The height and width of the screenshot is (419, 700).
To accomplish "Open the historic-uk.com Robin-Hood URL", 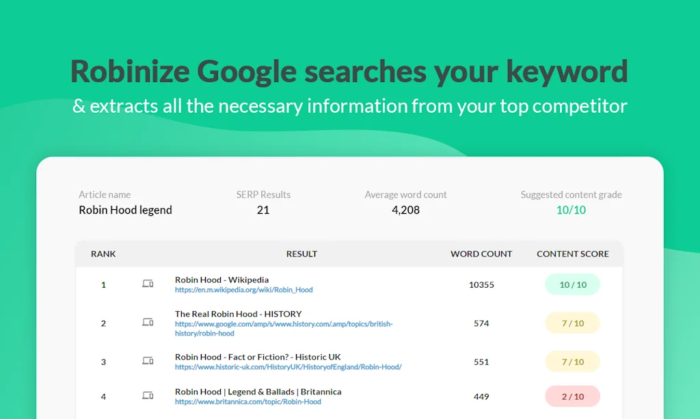I will coord(288,367).
